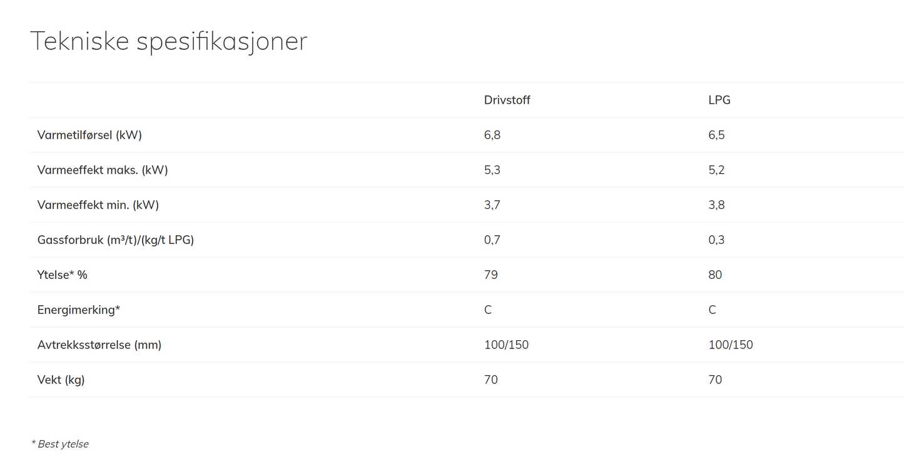Click the Gassforbruk row label
This screenshot has height=464, width=904.
click(x=116, y=240)
